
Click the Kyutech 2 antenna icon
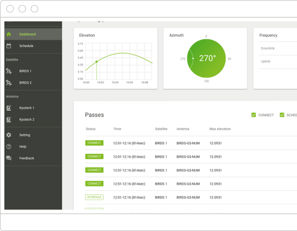(x=9, y=120)
